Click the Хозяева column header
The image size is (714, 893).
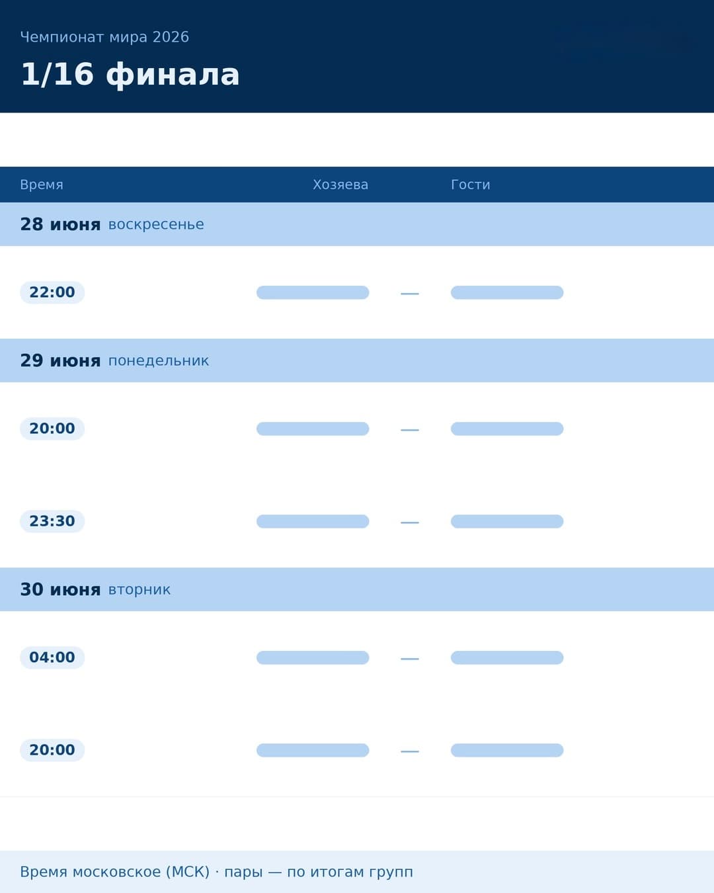340,185
